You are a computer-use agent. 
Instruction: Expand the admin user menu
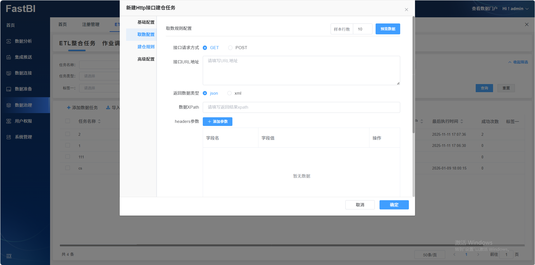pyautogui.click(x=515, y=8)
